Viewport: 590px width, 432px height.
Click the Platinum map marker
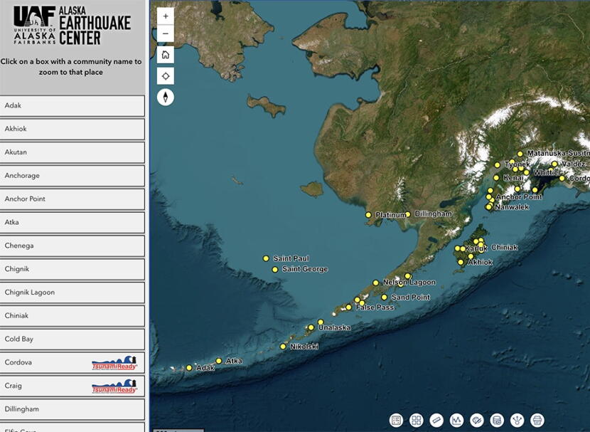(x=368, y=215)
